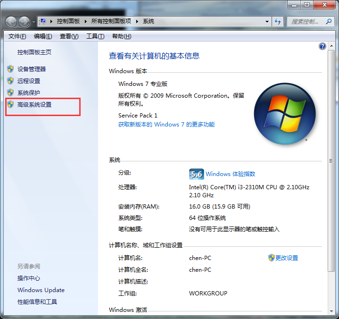Viewport: 339px width, 319px height.
Task: Click the search magnifier icon
Action: 329,21
